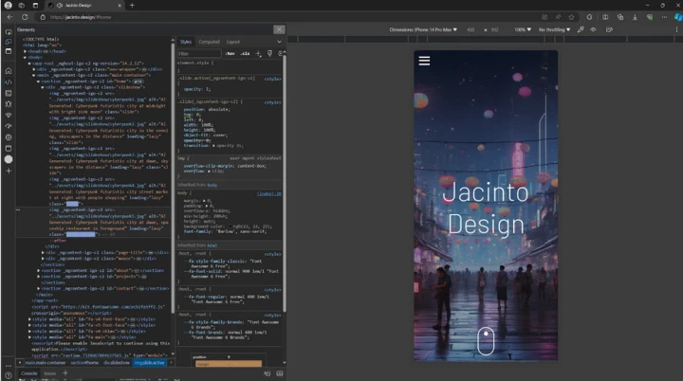Open the Sources bug icon tool
The image size is (683, 381).
click(9, 104)
